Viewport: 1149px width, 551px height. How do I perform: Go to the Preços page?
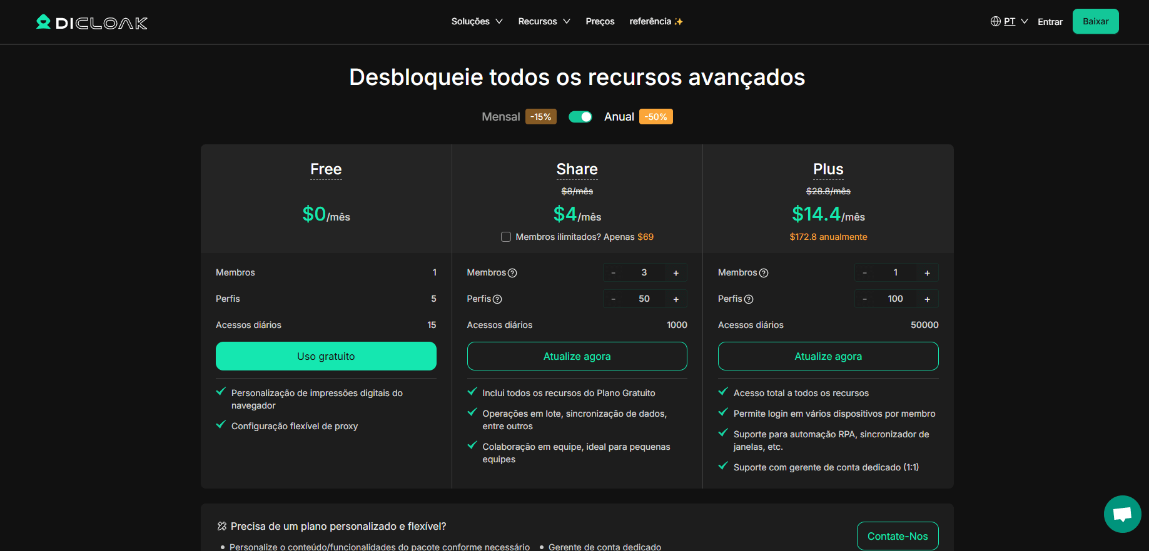point(600,21)
